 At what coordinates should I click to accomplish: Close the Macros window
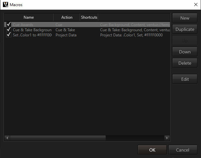[195, 5]
